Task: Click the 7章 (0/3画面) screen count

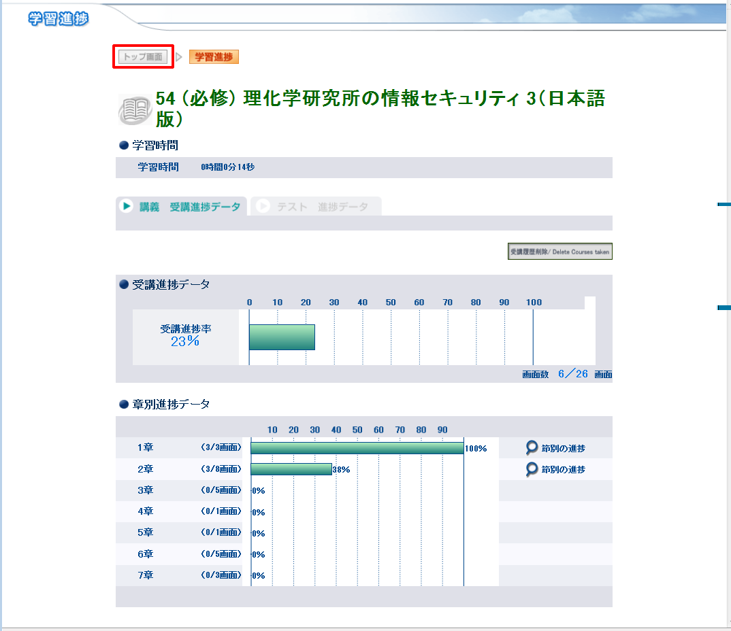Action: click(x=221, y=575)
